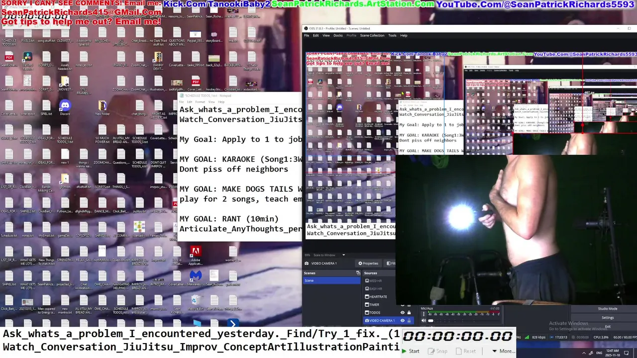Select the DANNY DEVIT desktop shortcut
Screen dimensions: 637x358
point(158,61)
